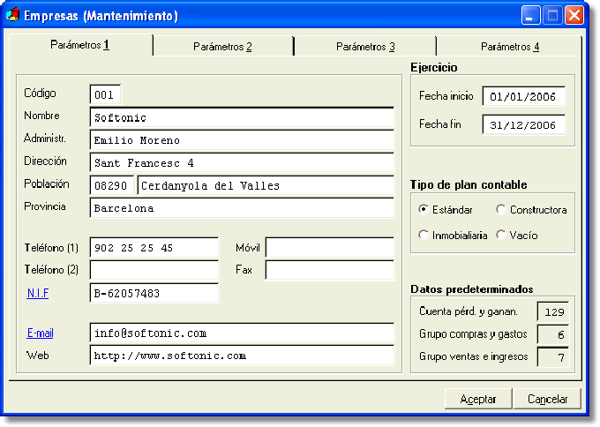The height and width of the screenshot is (427, 600).
Task: Click the empty Teléfono (2) field
Action: [x=154, y=270]
